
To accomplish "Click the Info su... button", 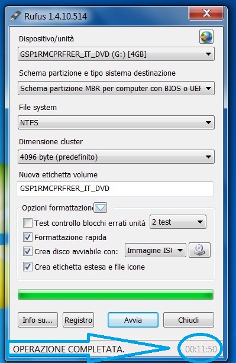I will click(38, 320).
